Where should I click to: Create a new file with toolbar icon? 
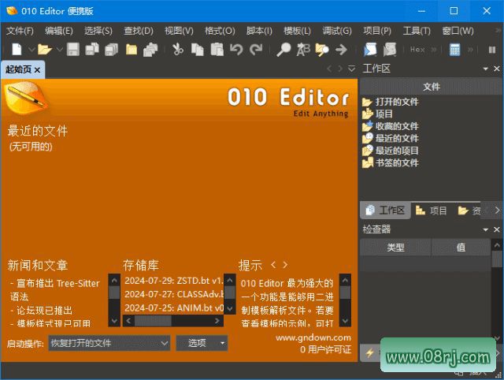click(x=17, y=50)
